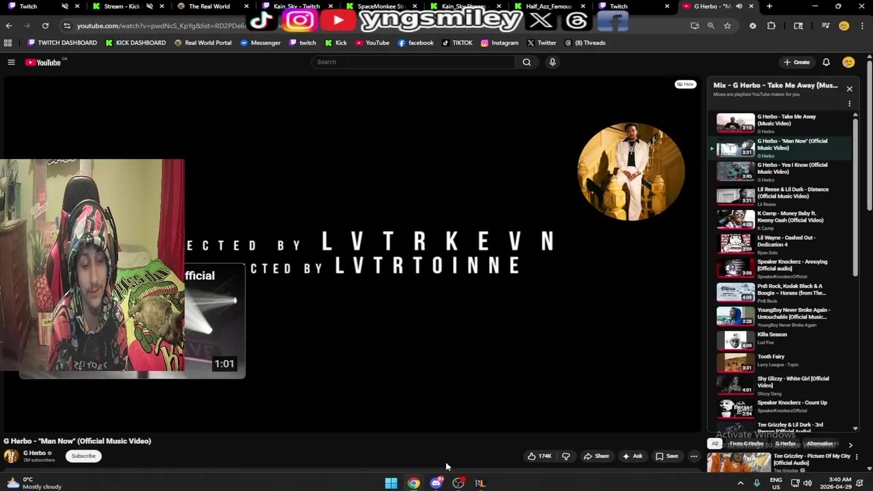Like the video with thumbs up

(x=539, y=456)
